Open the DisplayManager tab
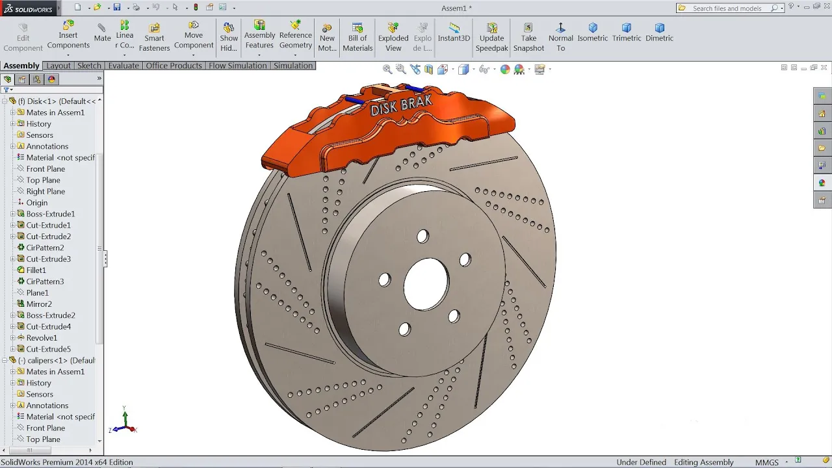 tap(52, 79)
